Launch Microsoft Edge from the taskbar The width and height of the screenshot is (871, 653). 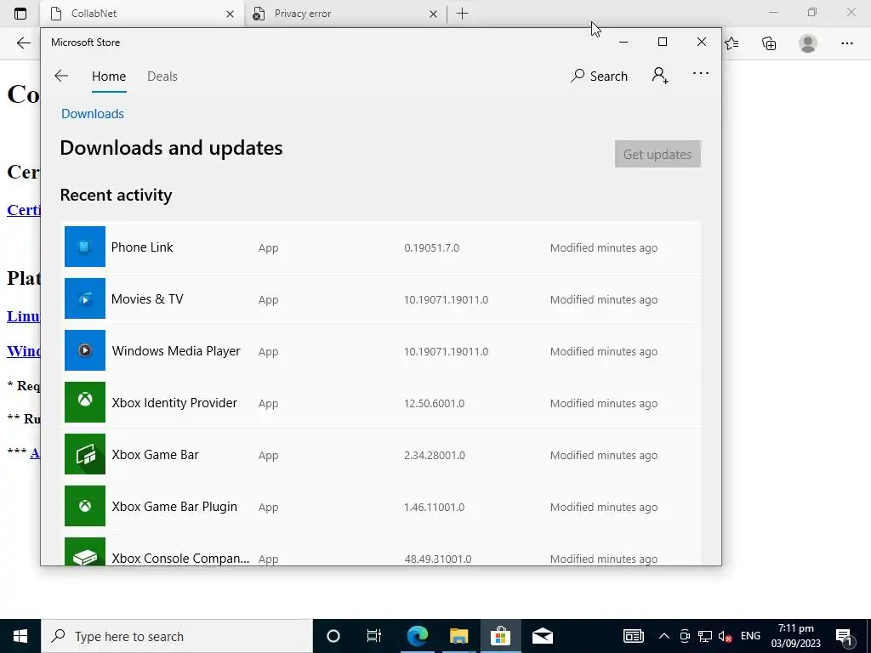(x=417, y=636)
